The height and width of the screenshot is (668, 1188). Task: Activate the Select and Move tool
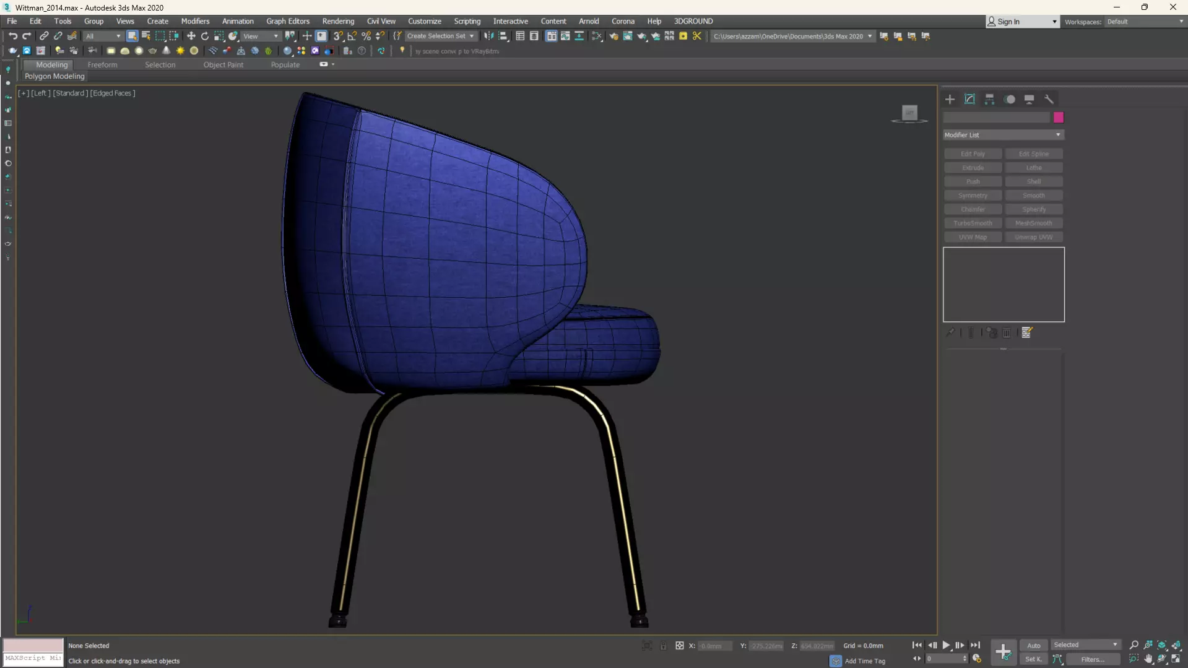pyautogui.click(x=191, y=36)
